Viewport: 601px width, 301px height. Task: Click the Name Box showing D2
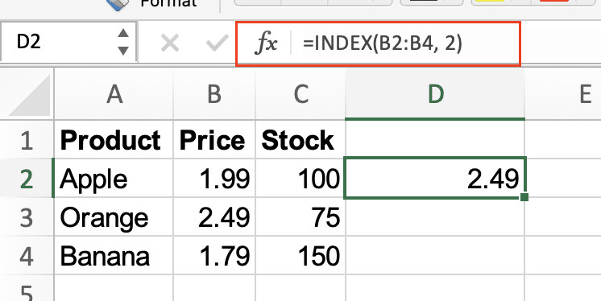tap(68, 42)
